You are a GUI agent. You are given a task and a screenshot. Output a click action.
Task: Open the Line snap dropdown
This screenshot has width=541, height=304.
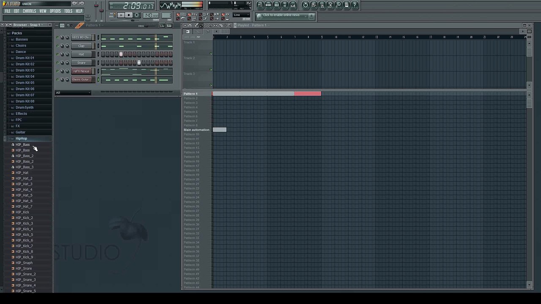241,15
